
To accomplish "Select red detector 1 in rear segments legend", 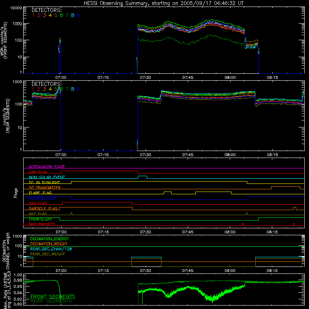I will [33, 89].
